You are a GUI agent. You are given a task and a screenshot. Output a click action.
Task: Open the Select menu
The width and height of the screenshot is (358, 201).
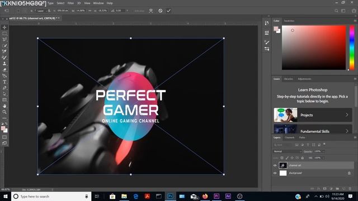[60, 3]
